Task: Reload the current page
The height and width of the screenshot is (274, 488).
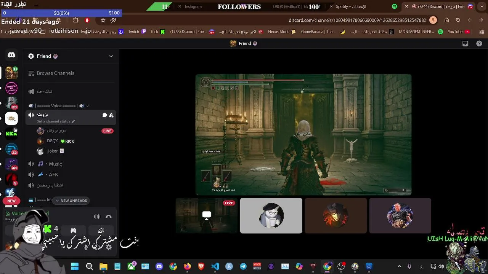Action: point(458,20)
